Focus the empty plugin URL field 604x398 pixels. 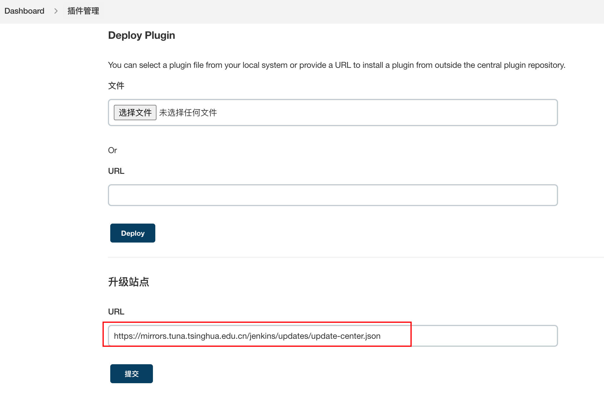[x=333, y=195]
